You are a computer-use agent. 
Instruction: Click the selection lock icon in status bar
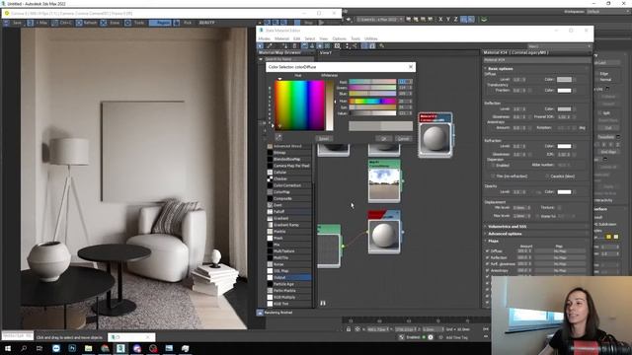[349, 329]
